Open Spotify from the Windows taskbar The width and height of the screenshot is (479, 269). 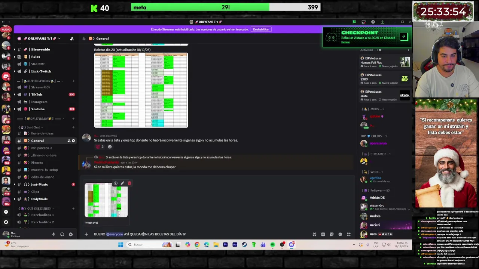tap(273, 245)
